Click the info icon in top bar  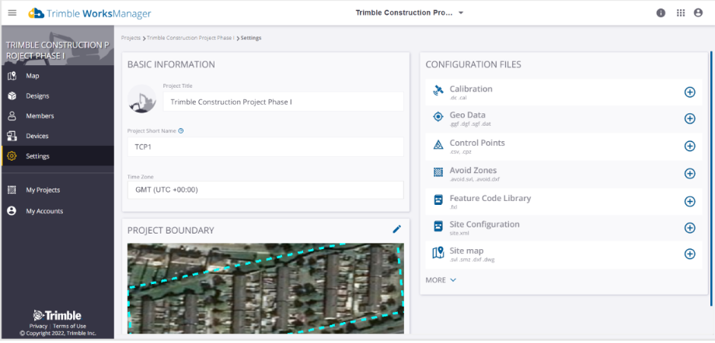click(x=661, y=13)
